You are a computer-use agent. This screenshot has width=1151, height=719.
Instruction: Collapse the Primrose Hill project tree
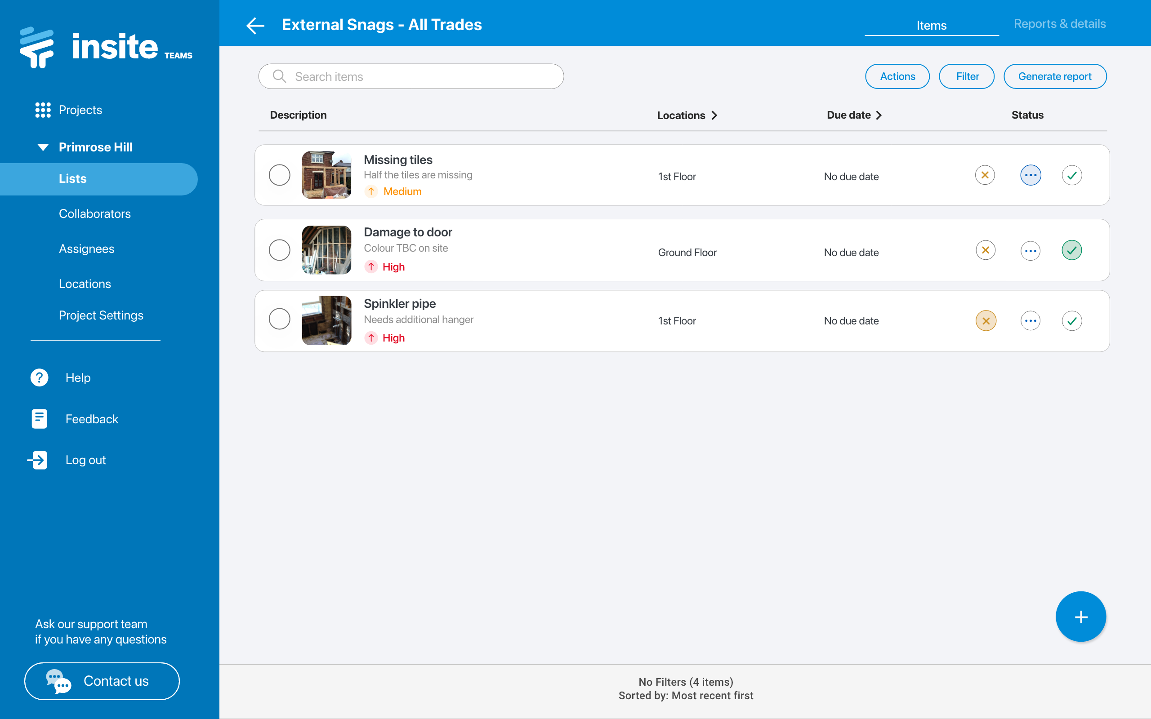point(43,147)
